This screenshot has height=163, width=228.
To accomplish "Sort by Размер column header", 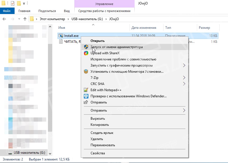I will coord(208,28).
